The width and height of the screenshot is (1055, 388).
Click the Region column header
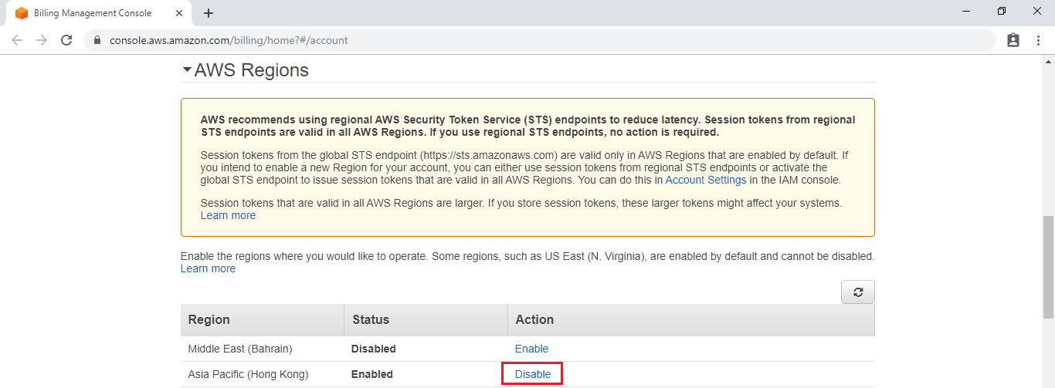click(x=263, y=319)
